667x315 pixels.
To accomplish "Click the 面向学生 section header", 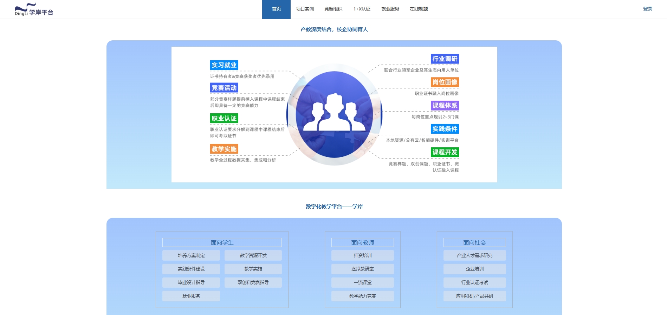I will coord(222,242).
